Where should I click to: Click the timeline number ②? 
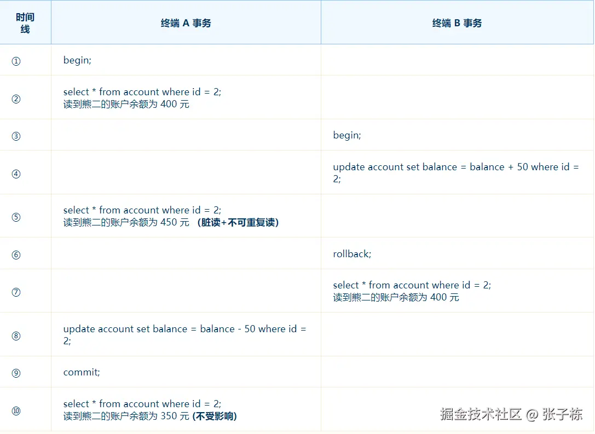pos(16,99)
